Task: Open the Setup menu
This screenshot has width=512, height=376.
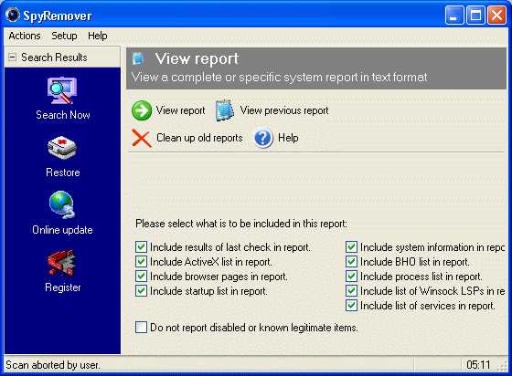Action: pyautogui.click(x=64, y=36)
